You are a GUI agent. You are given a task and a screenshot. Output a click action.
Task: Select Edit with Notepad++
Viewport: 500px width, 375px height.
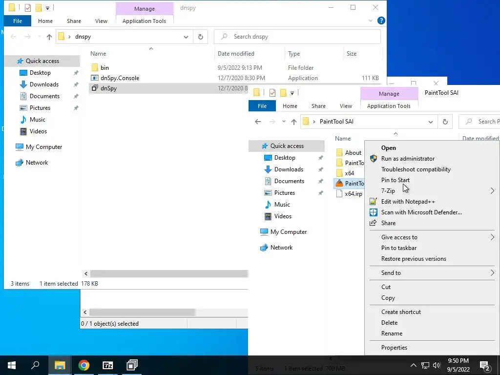point(408,202)
